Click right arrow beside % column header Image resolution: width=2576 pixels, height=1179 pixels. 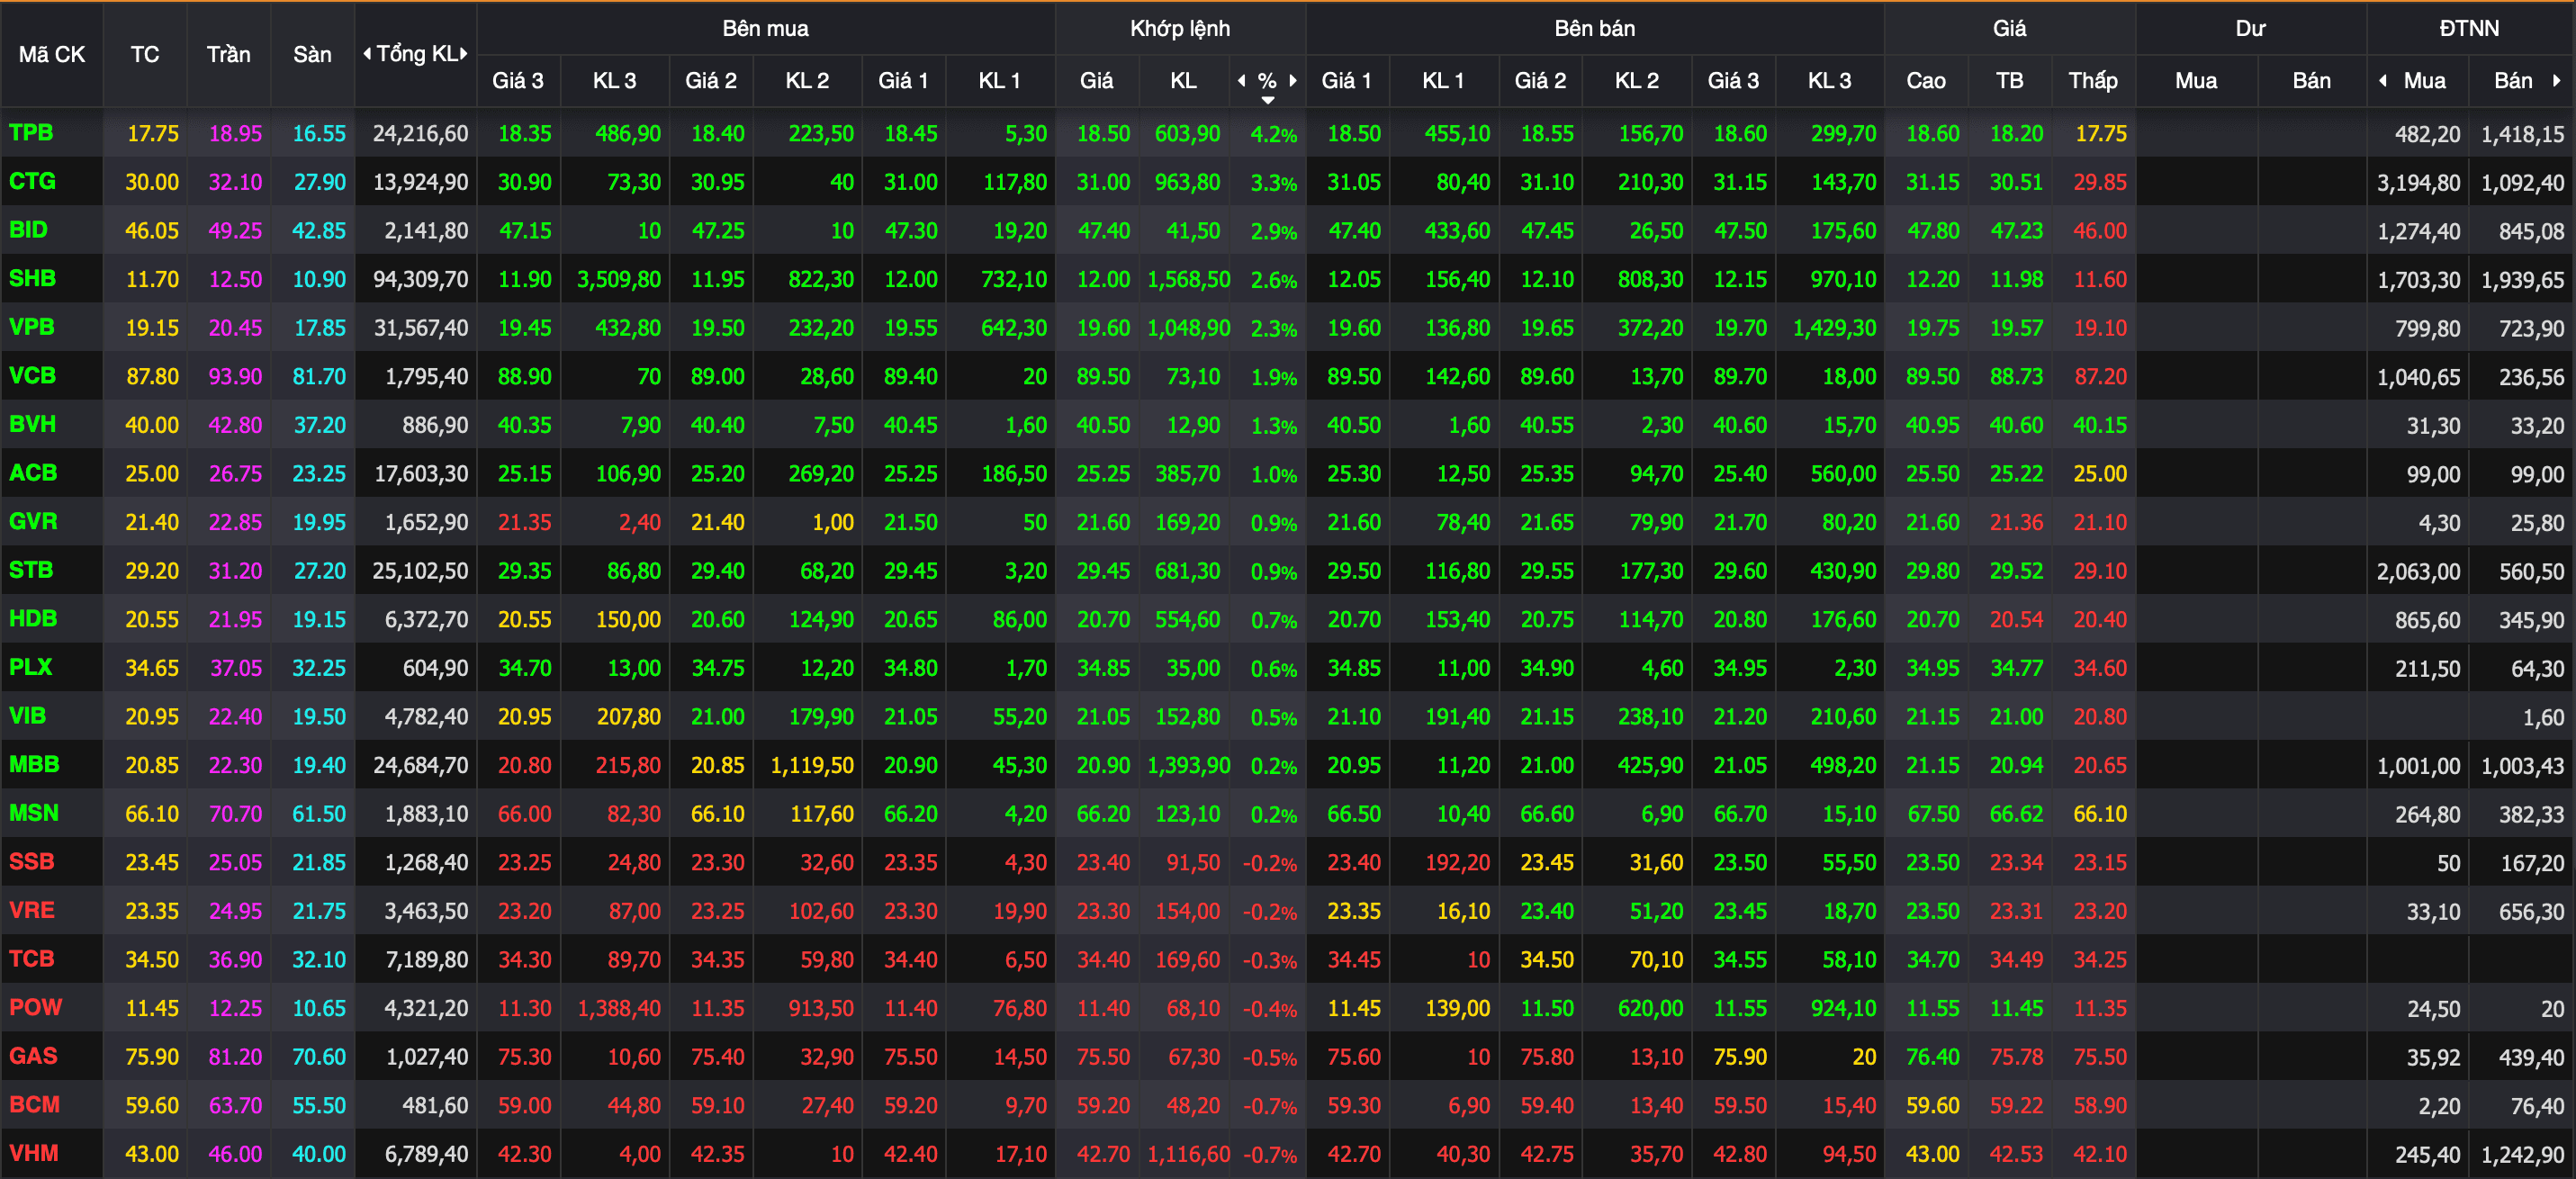point(1293,81)
